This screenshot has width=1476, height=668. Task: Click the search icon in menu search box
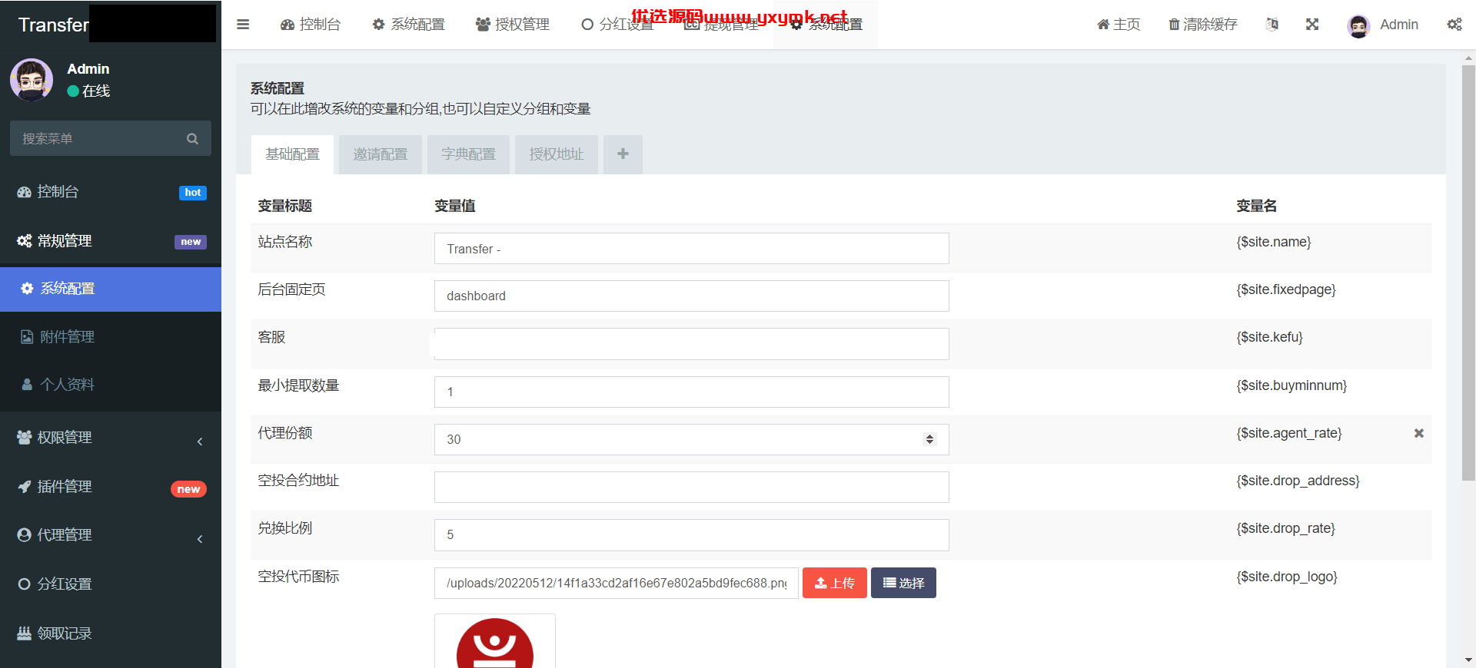click(x=192, y=139)
